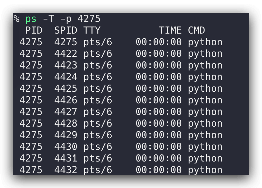Click the SPID value 4428
262x188 pixels.
tap(66, 124)
